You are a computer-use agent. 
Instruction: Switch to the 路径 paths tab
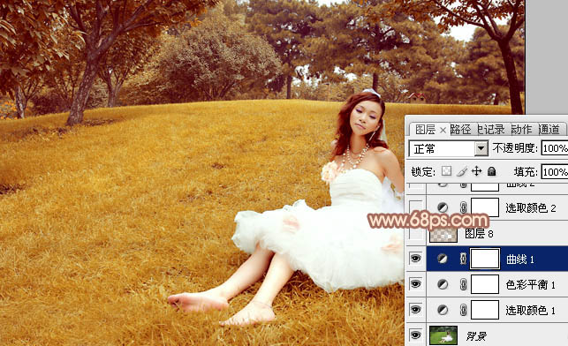460,129
